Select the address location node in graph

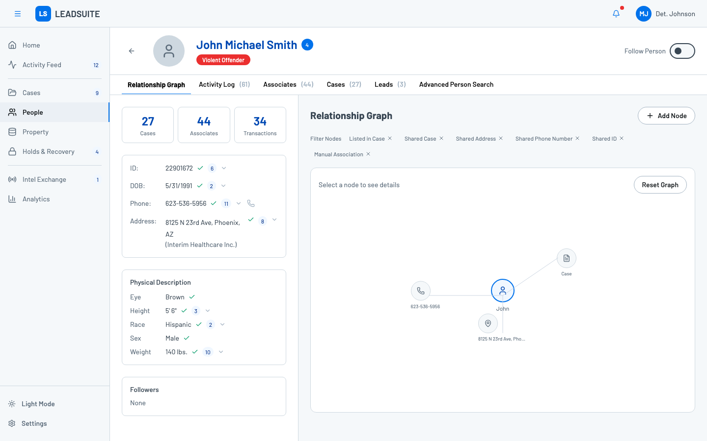click(488, 323)
